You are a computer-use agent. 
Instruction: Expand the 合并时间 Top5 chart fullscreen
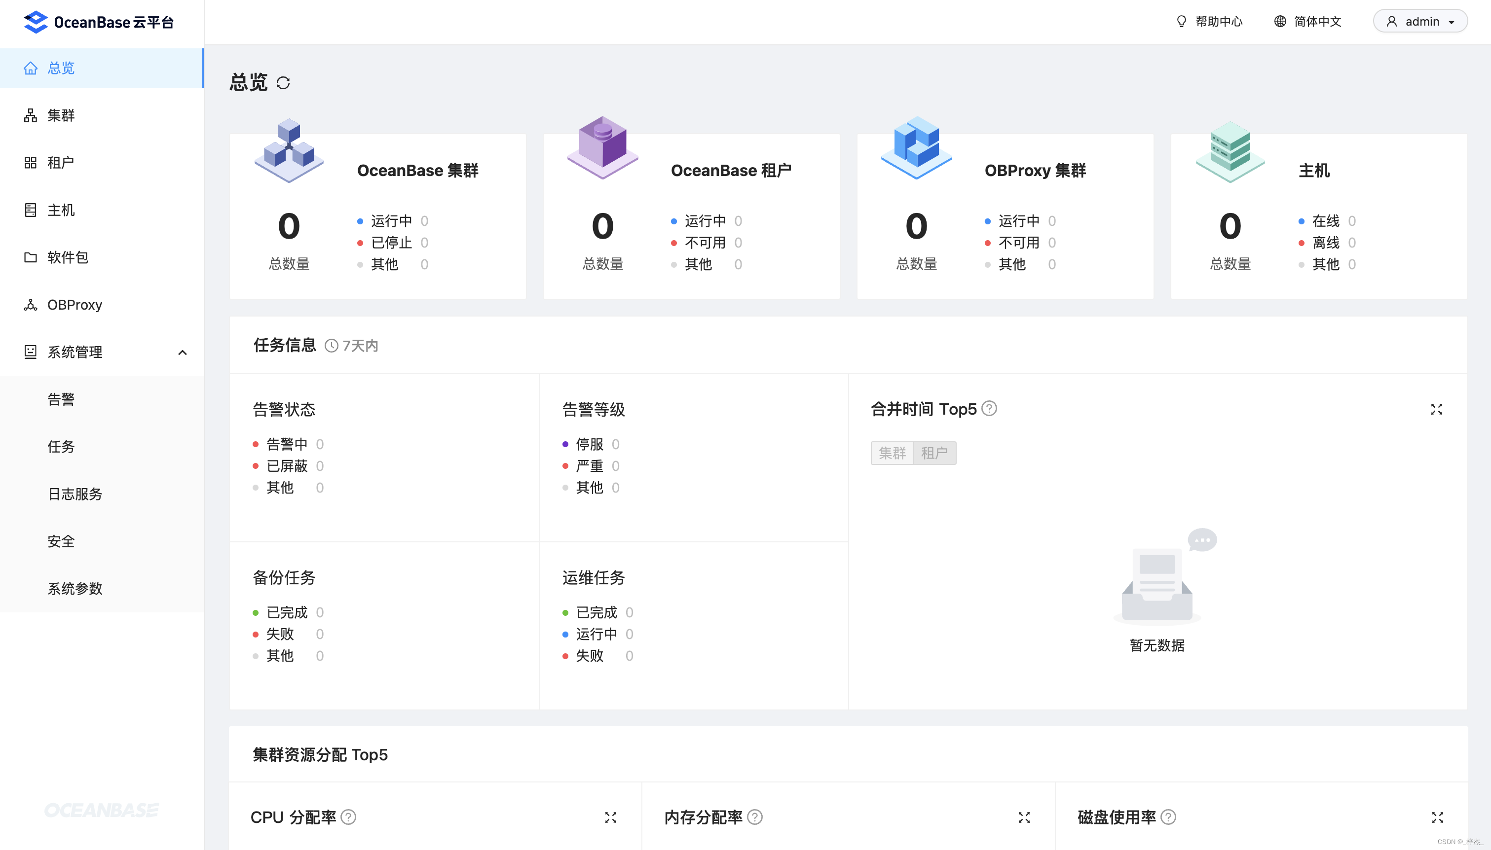(x=1436, y=409)
